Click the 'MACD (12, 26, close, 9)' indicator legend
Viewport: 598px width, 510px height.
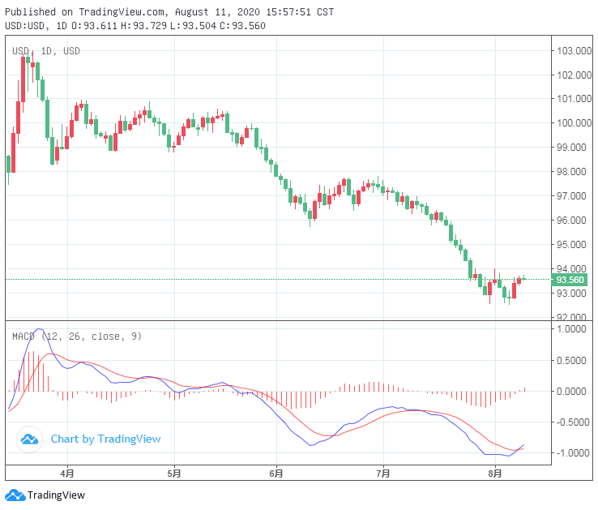76,336
